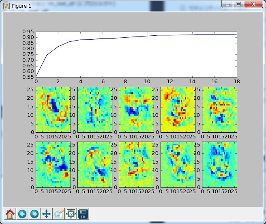Screen dimensions: 266x224
Task: Click the 18 x-axis label of the line plot
Action: pos(237,82)
